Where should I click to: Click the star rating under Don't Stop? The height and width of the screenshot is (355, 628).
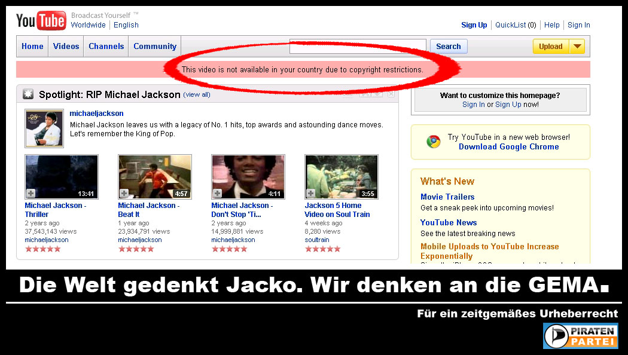coord(230,249)
